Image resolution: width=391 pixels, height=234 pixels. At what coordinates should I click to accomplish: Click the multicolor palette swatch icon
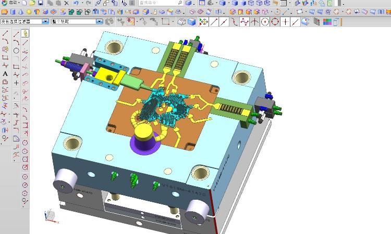(x=327, y=22)
